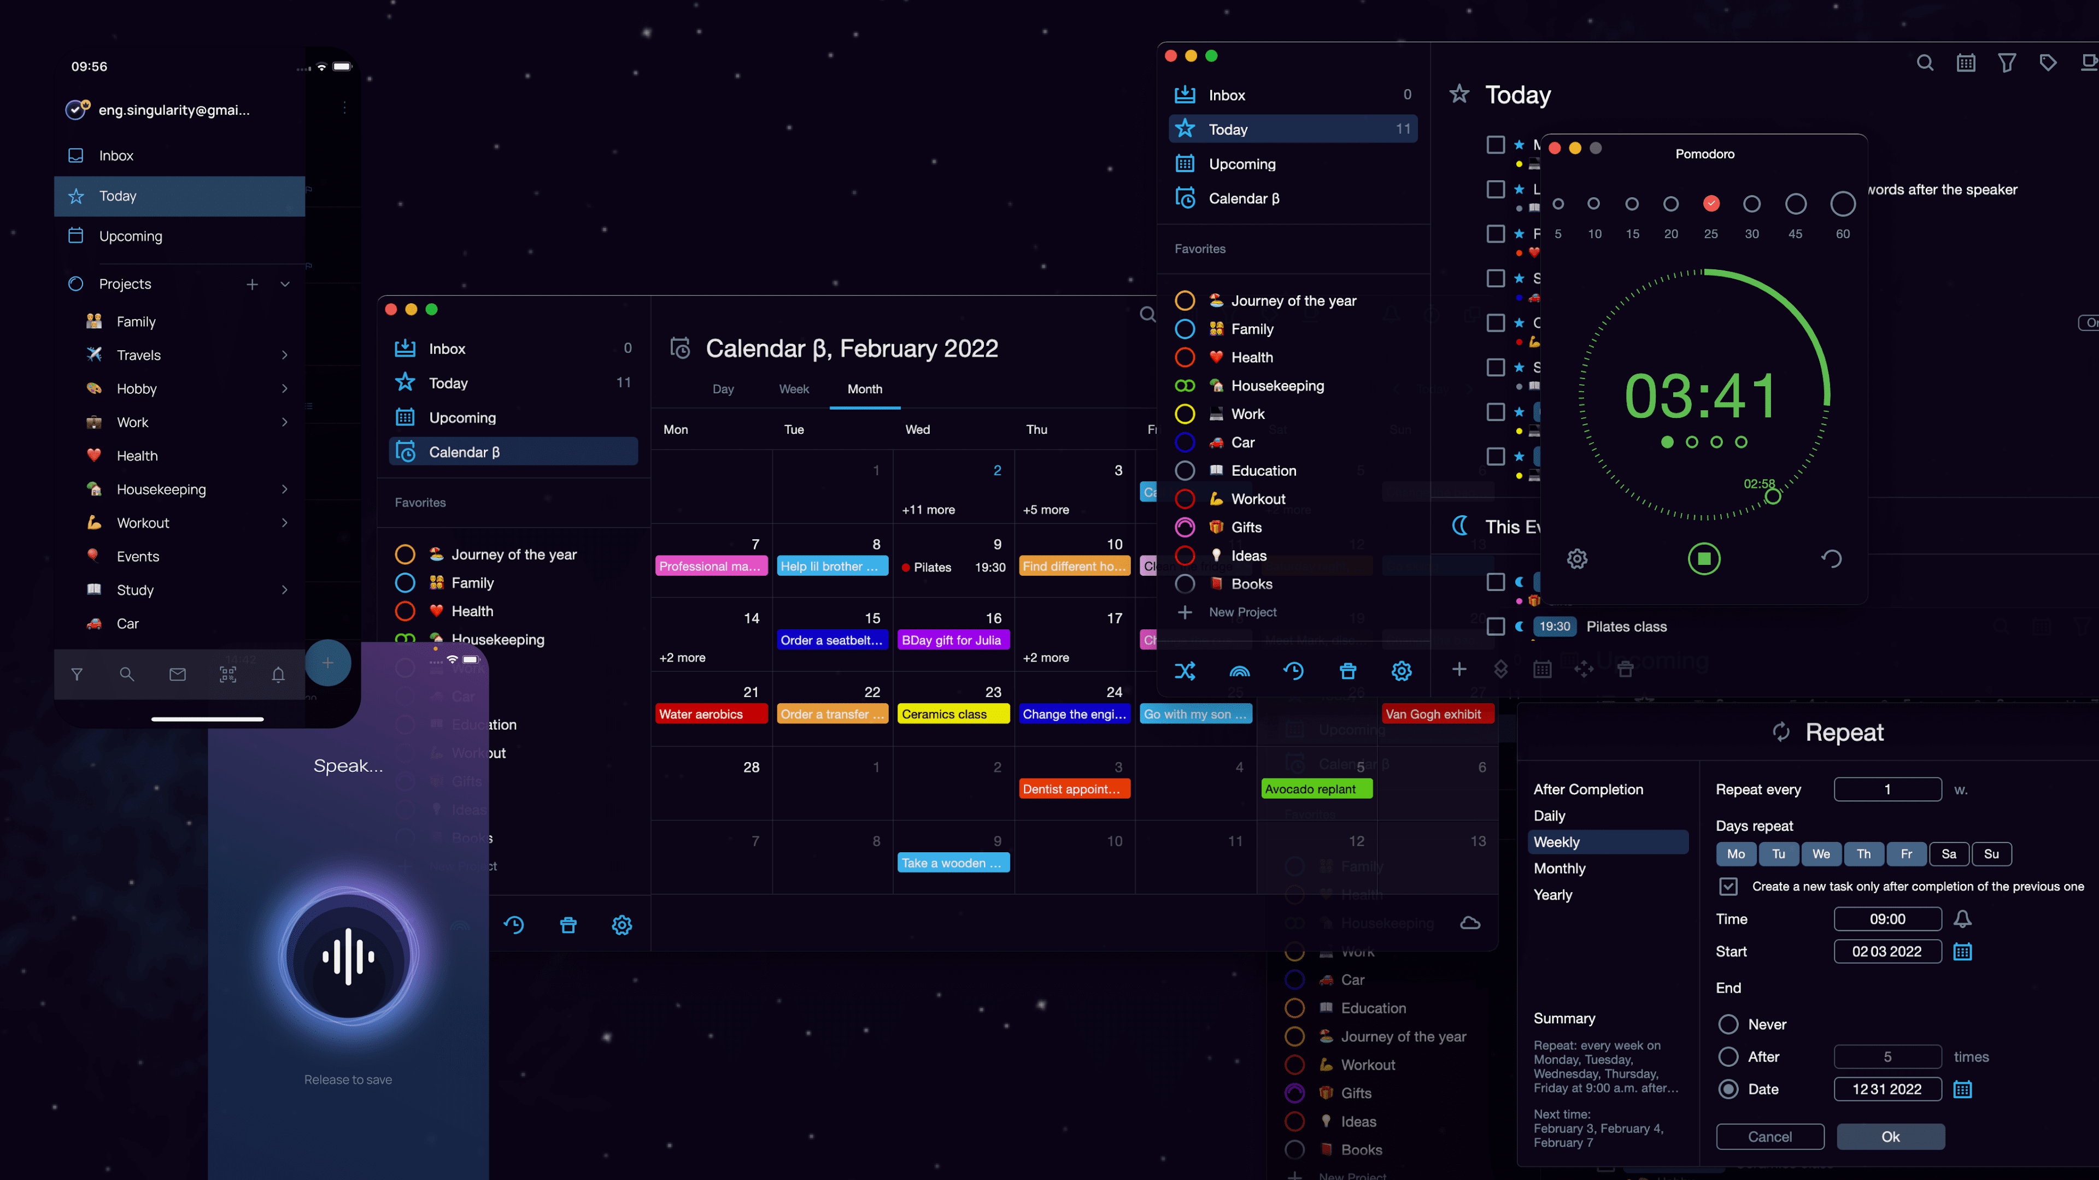Tap plus to add project on phone
Viewport: 2099px width, 1180px height.
pos(252,284)
